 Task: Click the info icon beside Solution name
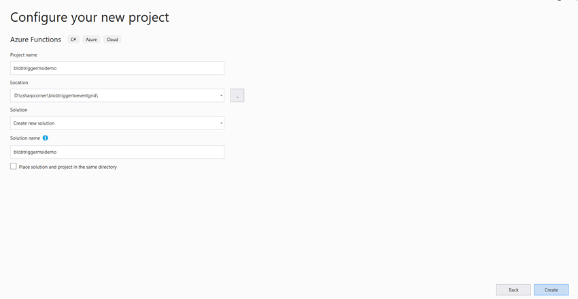pos(45,138)
